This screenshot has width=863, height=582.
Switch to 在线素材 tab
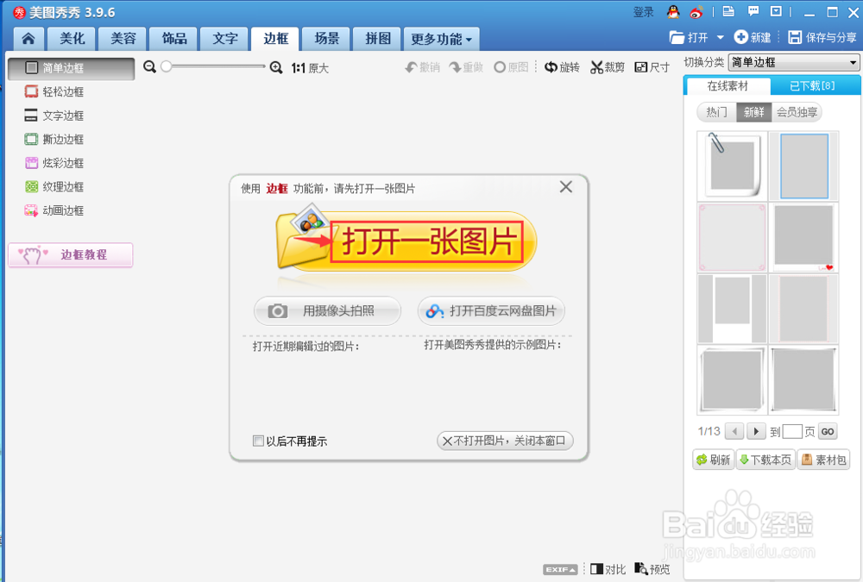coord(728,86)
